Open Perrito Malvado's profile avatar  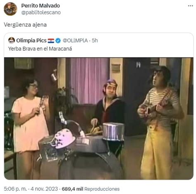pyautogui.click(x=10, y=9)
